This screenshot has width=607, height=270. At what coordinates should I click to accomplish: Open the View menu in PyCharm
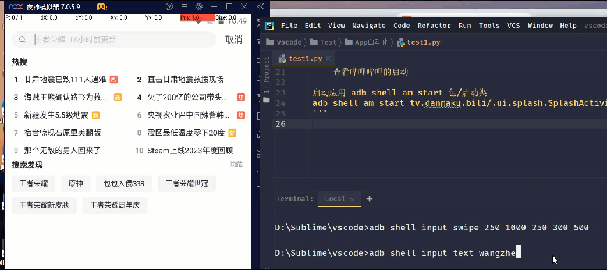(336, 26)
